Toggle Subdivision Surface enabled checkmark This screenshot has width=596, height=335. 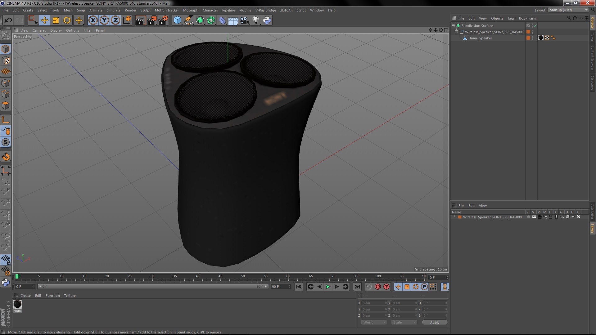pos(535,26)
